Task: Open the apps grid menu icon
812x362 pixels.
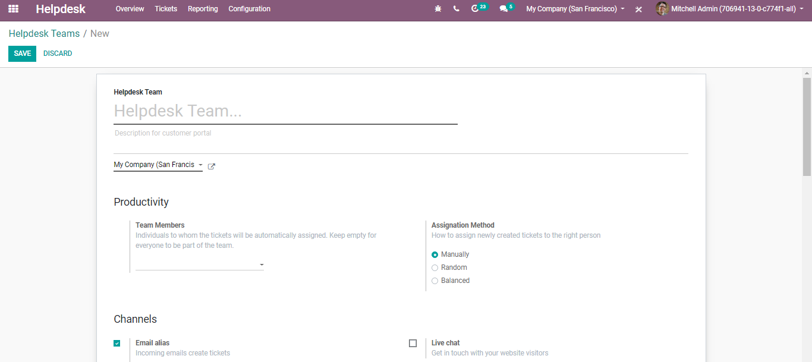Action: click(x=13, y=9)
